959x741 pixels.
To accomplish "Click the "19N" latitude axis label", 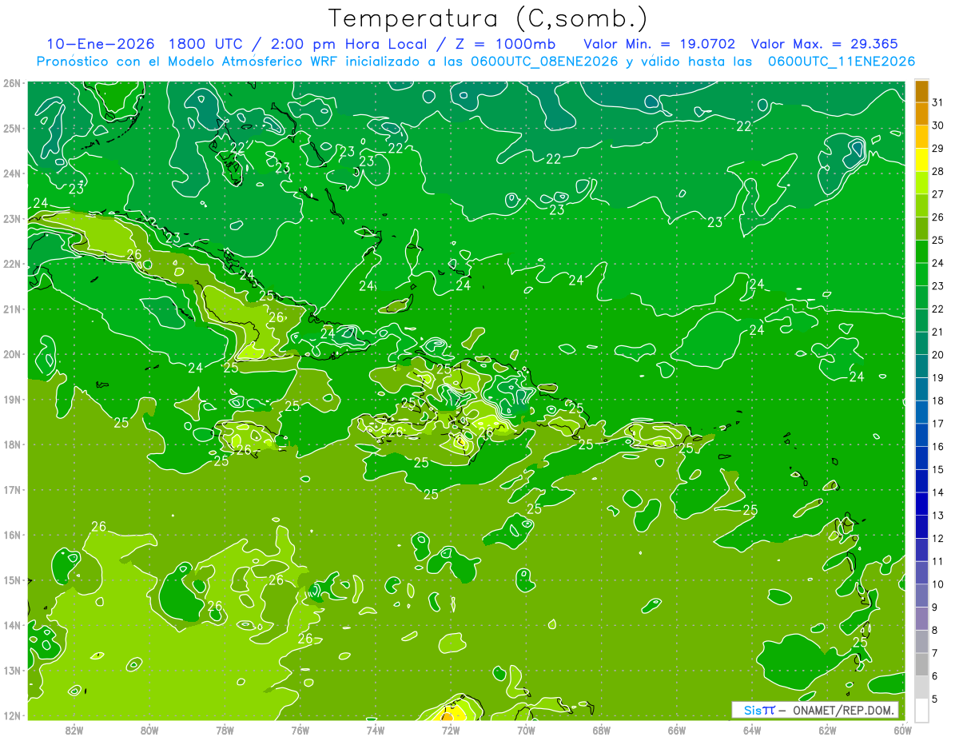I will [x=12, y=399].
